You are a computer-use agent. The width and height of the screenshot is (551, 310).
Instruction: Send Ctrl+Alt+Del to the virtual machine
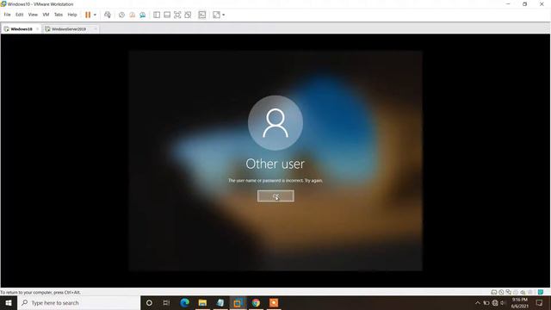[x=108, y=15]
